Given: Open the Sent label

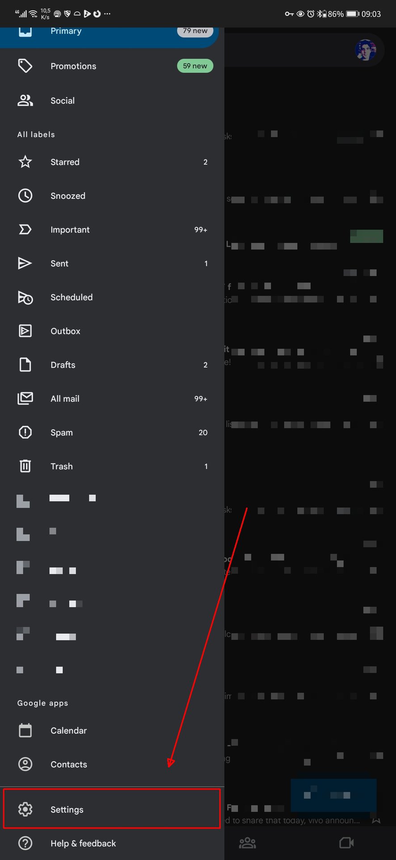Looking at the screenshot, I should point(112,263).
